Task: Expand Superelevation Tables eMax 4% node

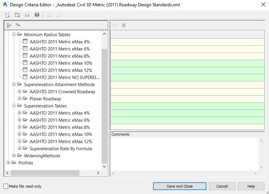Action: (x=20, y=113)
